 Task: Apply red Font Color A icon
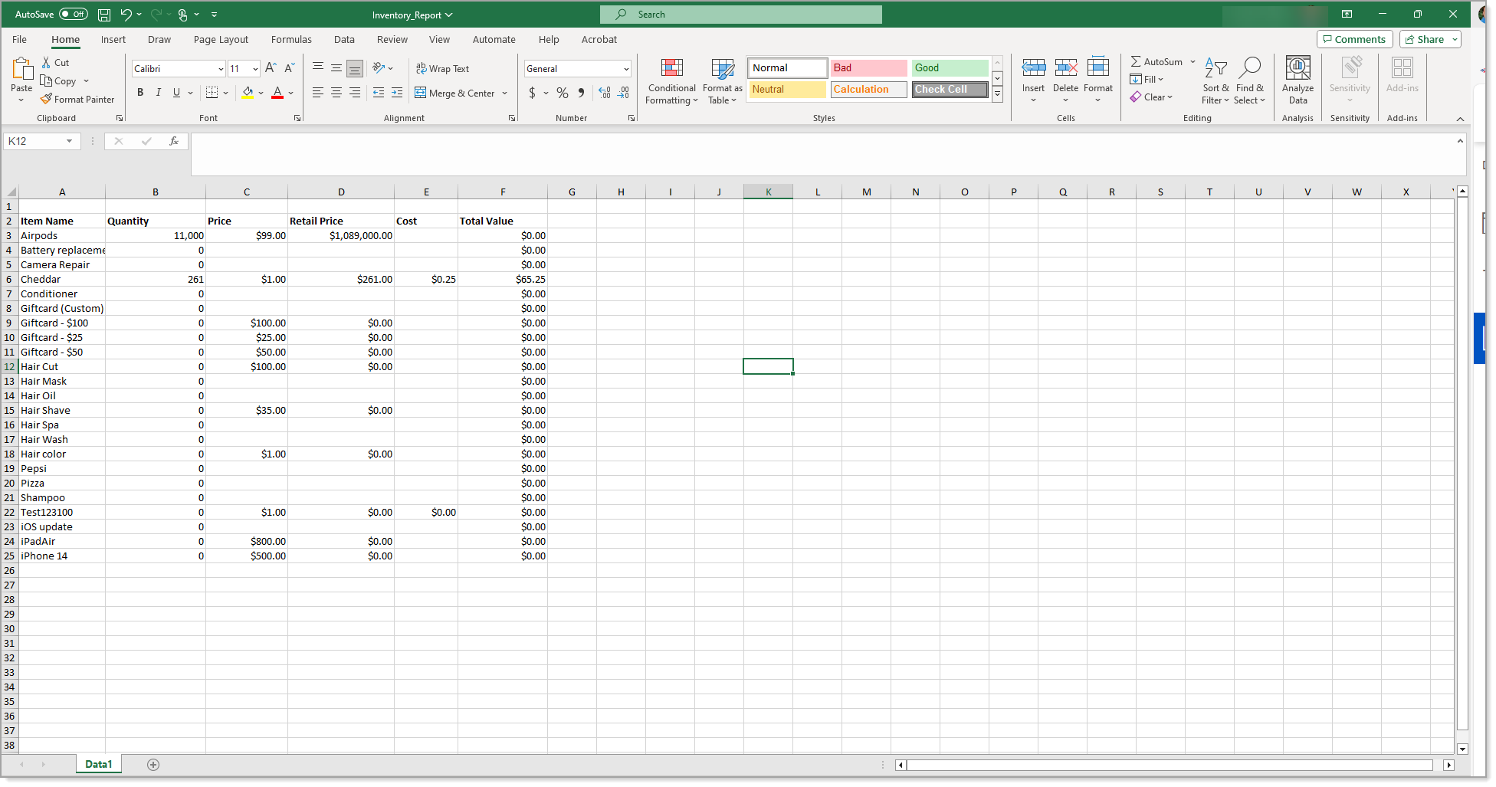(x=277, y=93)
